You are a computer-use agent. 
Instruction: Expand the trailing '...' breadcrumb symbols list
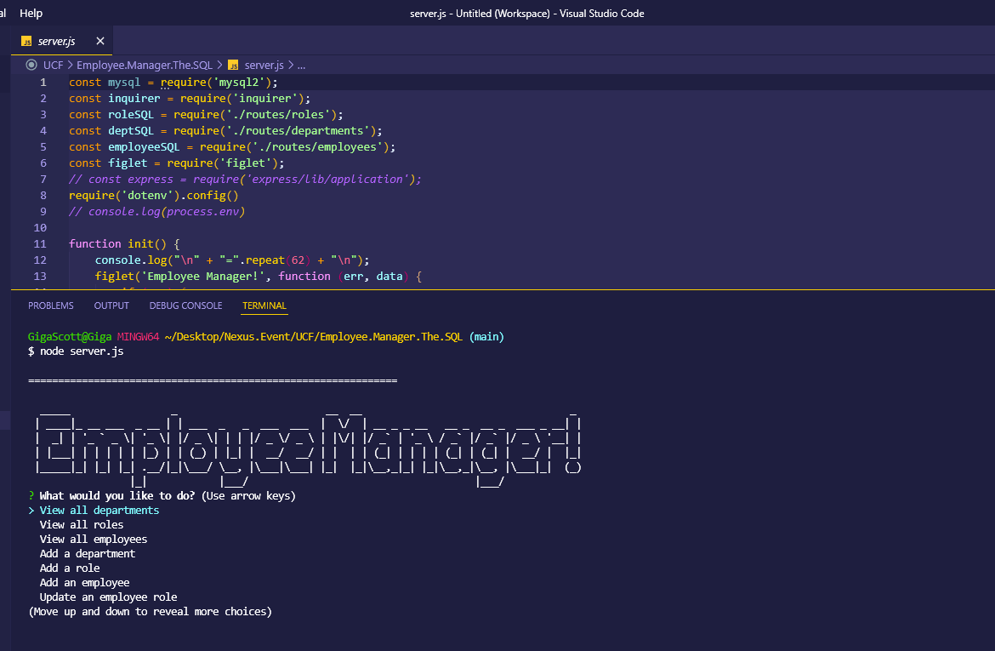click(x=300, y=65)
